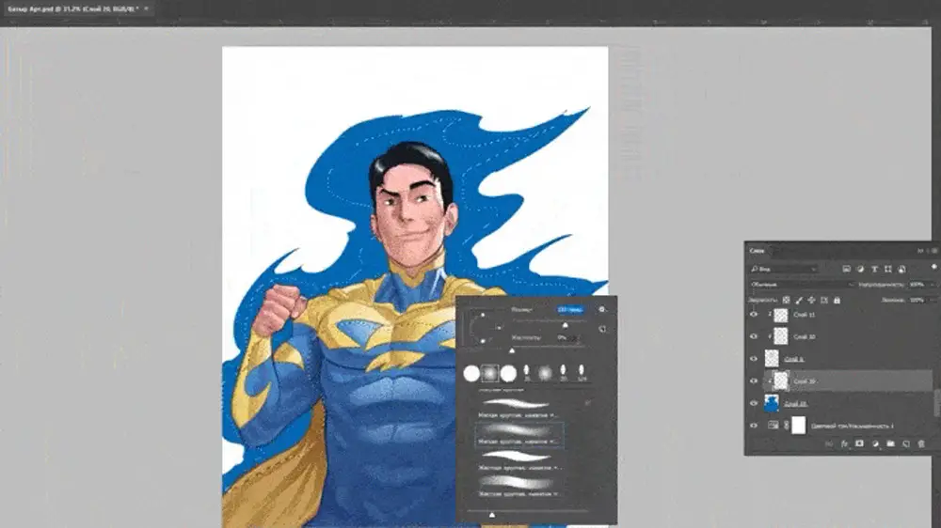Lock image pixels with brush icon
This screenshot has height=528, width=941.
798,300
